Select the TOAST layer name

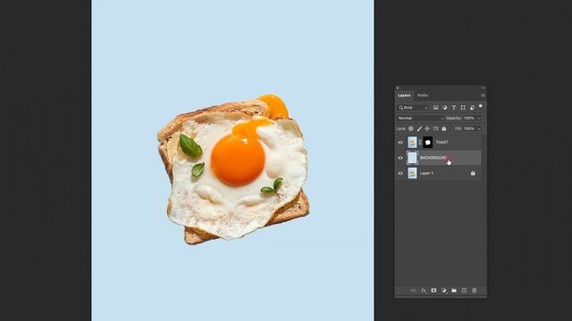[x=442, y=143]
